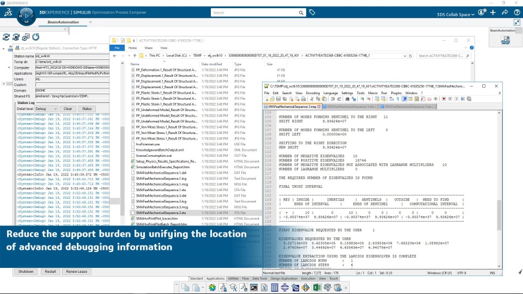Select the SMAFeaMechanicalSequence.1.log file
This screenshot has height=294, width=523.
click(161, 179)
